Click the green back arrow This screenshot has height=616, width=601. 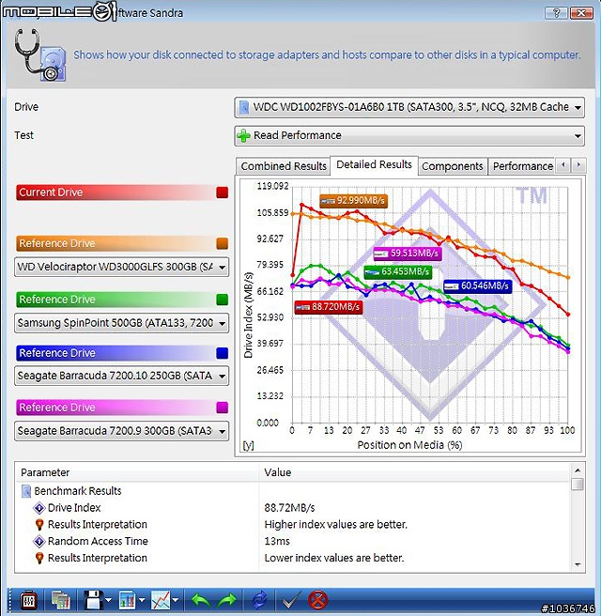point(200,600)
